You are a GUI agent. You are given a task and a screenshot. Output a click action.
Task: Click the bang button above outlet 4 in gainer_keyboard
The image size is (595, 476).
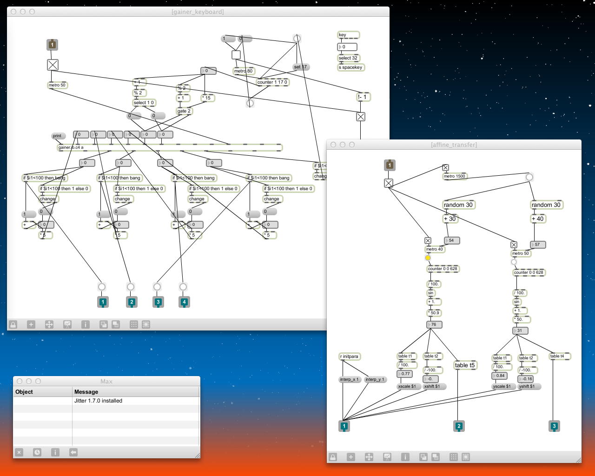pyautogui.click(x=183, y=287)
